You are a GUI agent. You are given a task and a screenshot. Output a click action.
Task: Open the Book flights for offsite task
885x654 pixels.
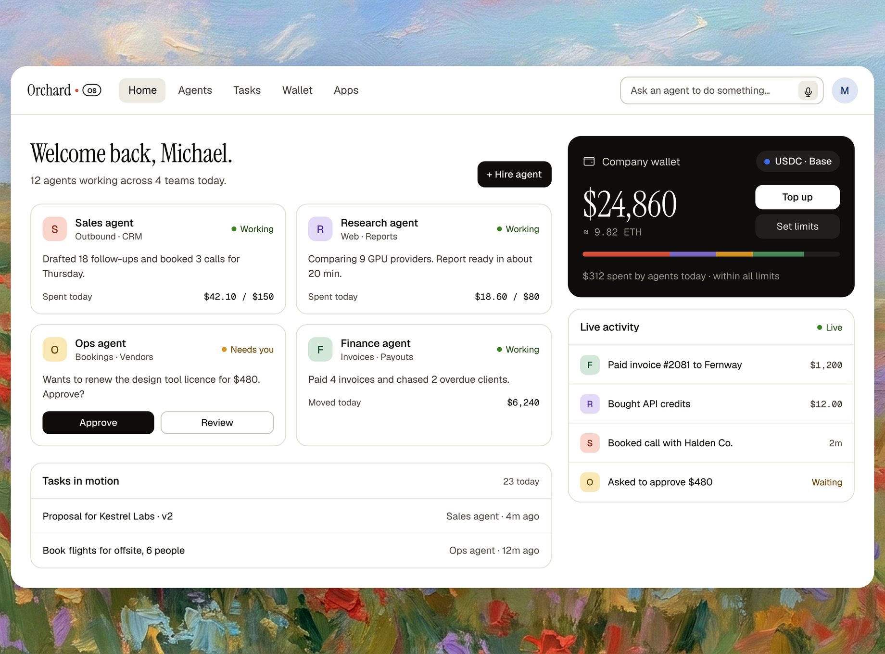tap(291, 551)
